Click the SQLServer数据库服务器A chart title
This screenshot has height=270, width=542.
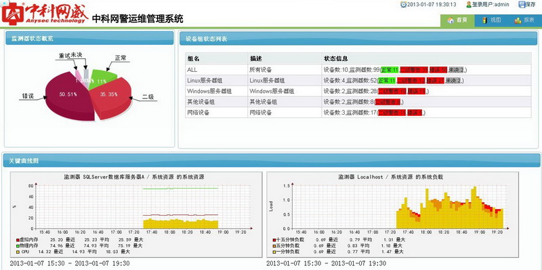pyautogui.click(x=134, y=177)
